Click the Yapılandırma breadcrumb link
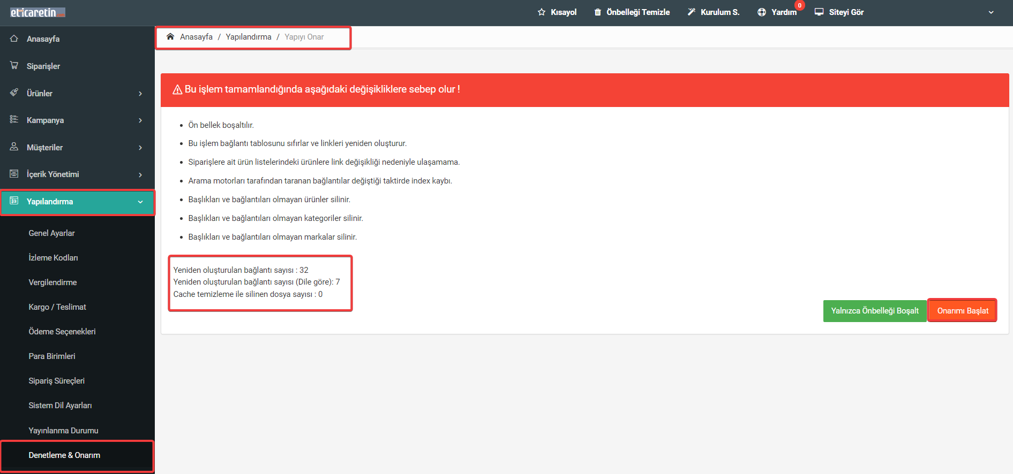Screen dimensions: 1013x474 [x=249, y=37]
